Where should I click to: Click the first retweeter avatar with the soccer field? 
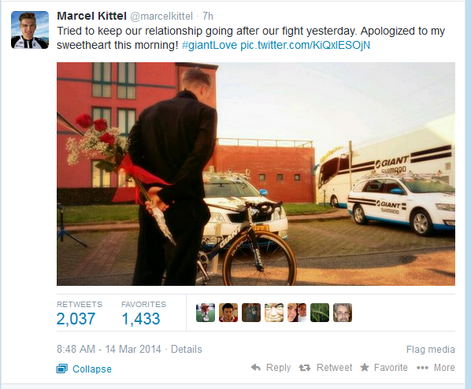206,313
